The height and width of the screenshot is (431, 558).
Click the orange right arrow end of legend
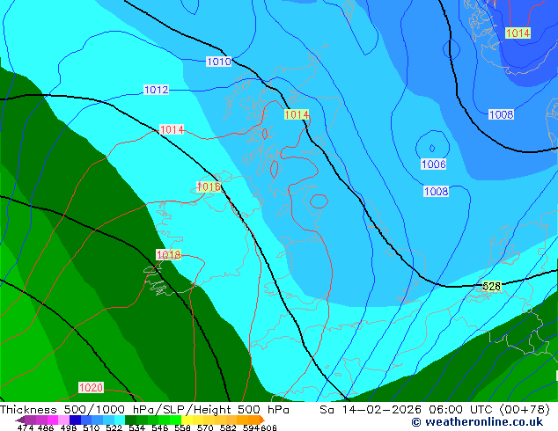click(x=262, y=420)
